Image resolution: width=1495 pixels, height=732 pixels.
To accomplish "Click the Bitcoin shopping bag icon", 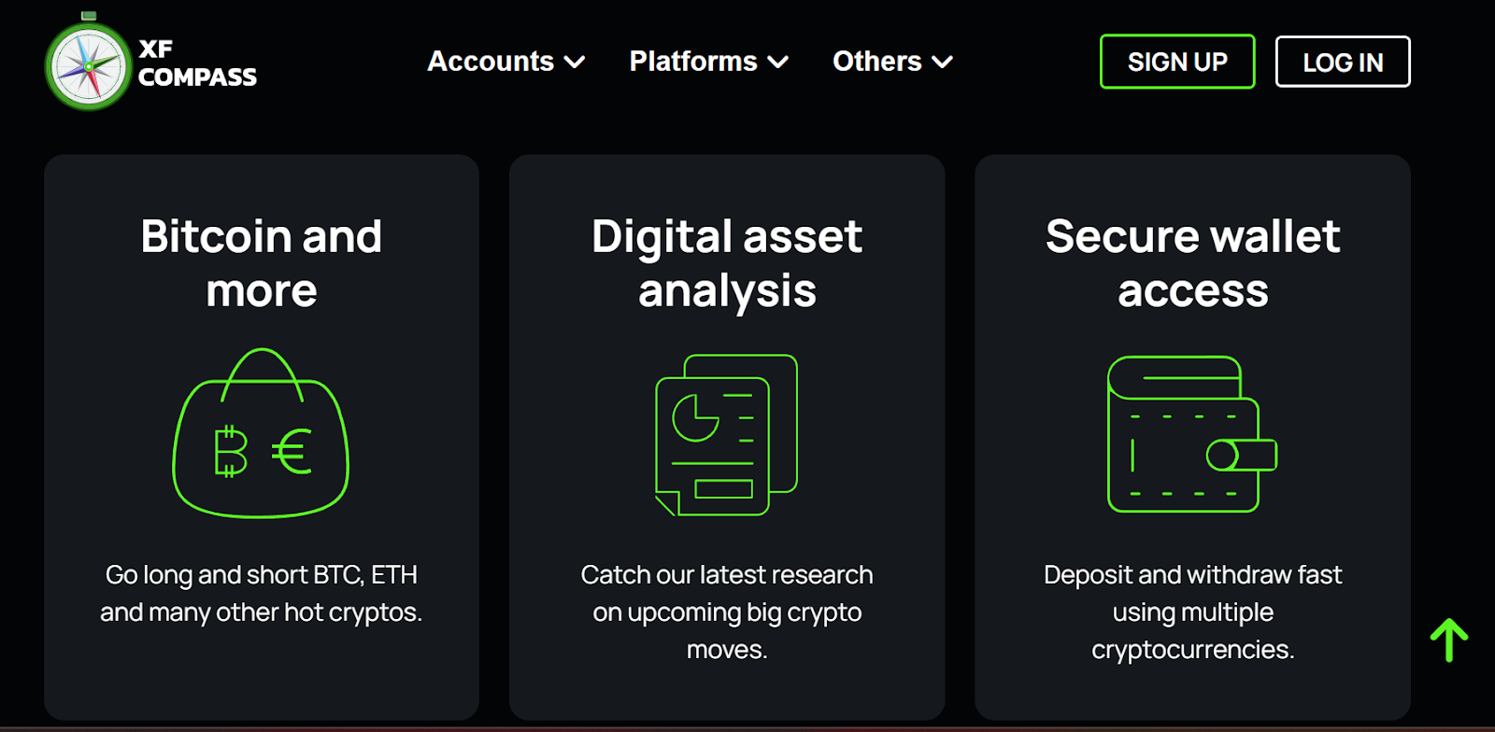I will pos(261,434).
